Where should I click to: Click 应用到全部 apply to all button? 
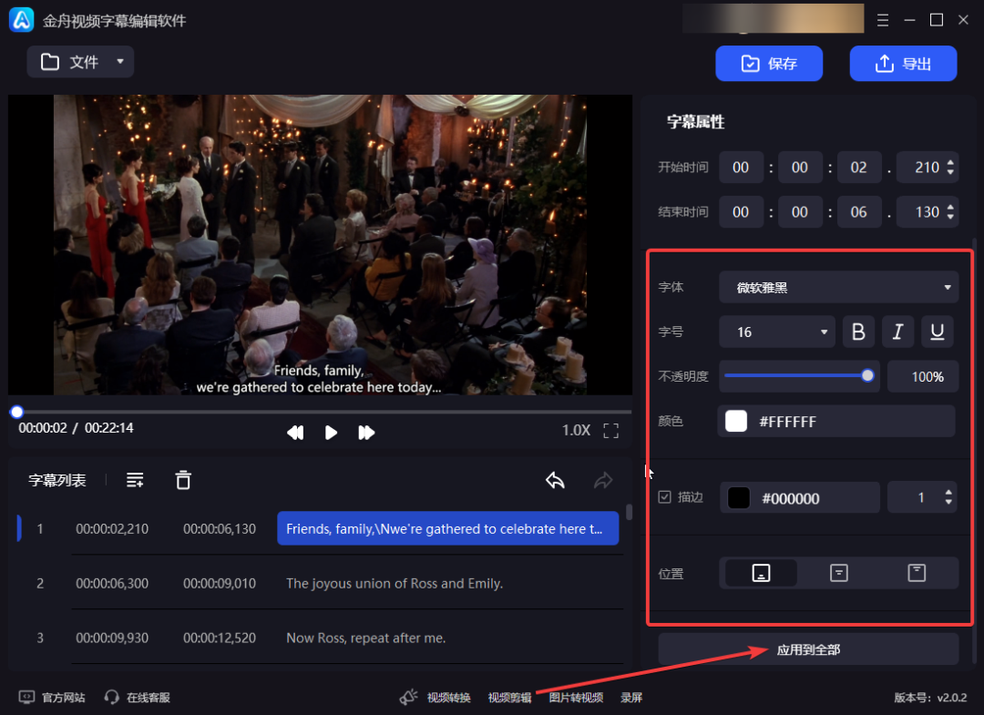pyautogui.click(x=808, y=649)
